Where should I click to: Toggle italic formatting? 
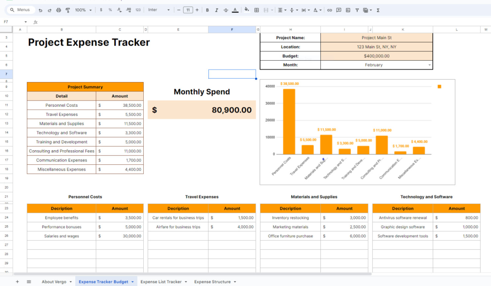pos(216,10)
